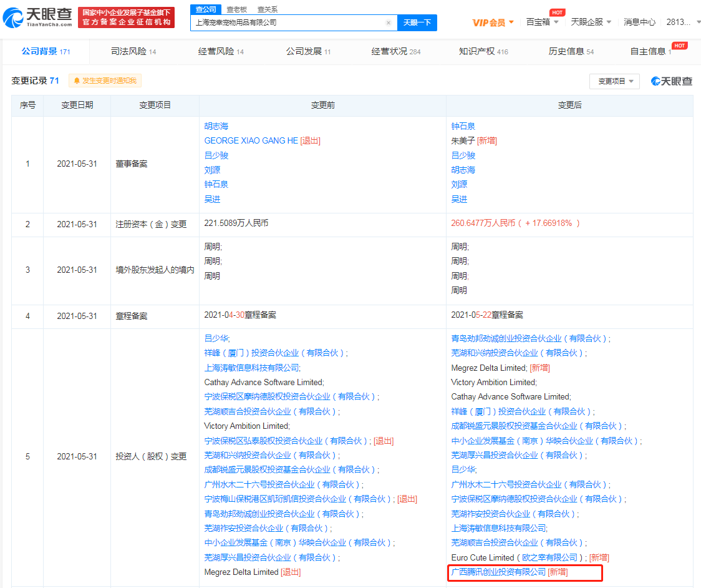Clear the search box with the x icon

(x=389, y=23)
